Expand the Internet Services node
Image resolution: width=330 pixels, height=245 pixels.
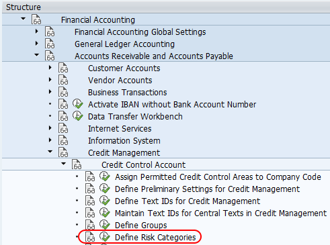(x=50, y=128)
